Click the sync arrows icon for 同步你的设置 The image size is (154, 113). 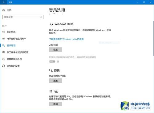click(4, 66)
